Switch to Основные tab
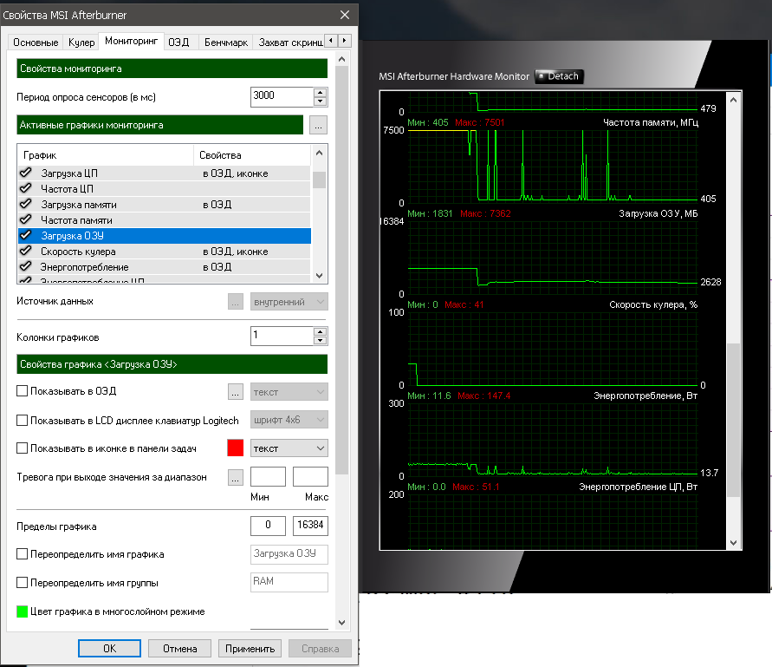This screenshot has width=772, height=667. pyautogui.click(x=36, y=43)
